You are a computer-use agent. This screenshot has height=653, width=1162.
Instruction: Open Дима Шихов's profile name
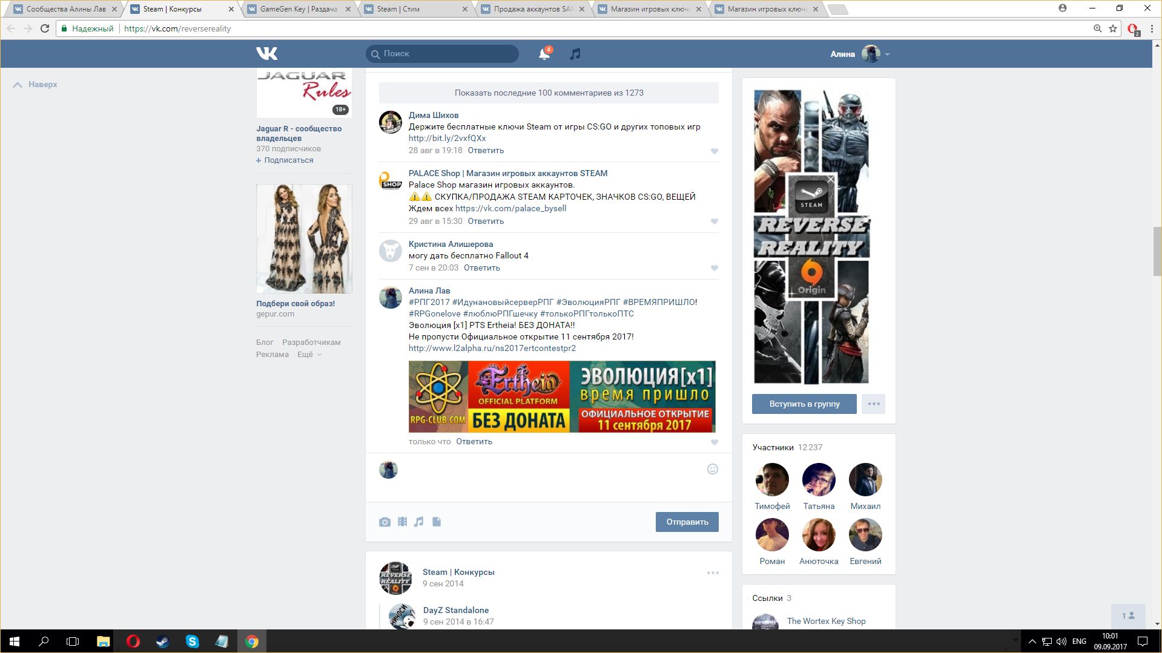(434, 116)
